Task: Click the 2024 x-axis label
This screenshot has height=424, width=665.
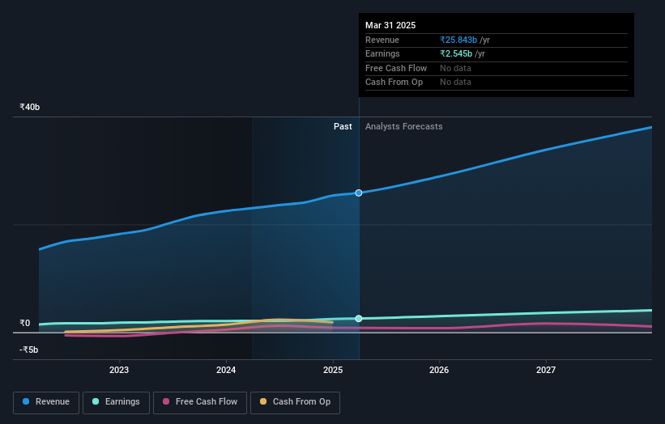Action: coord(226,370)
